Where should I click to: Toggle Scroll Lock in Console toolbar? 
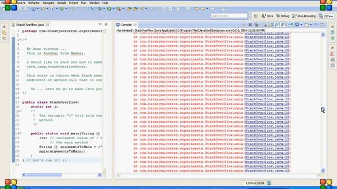pyautogui.click(x=271, y=25)
